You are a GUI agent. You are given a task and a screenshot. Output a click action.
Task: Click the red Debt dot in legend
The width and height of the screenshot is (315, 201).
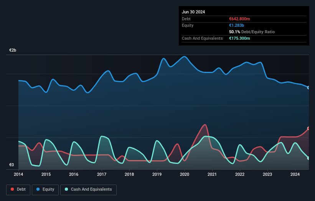click(13, 190)
